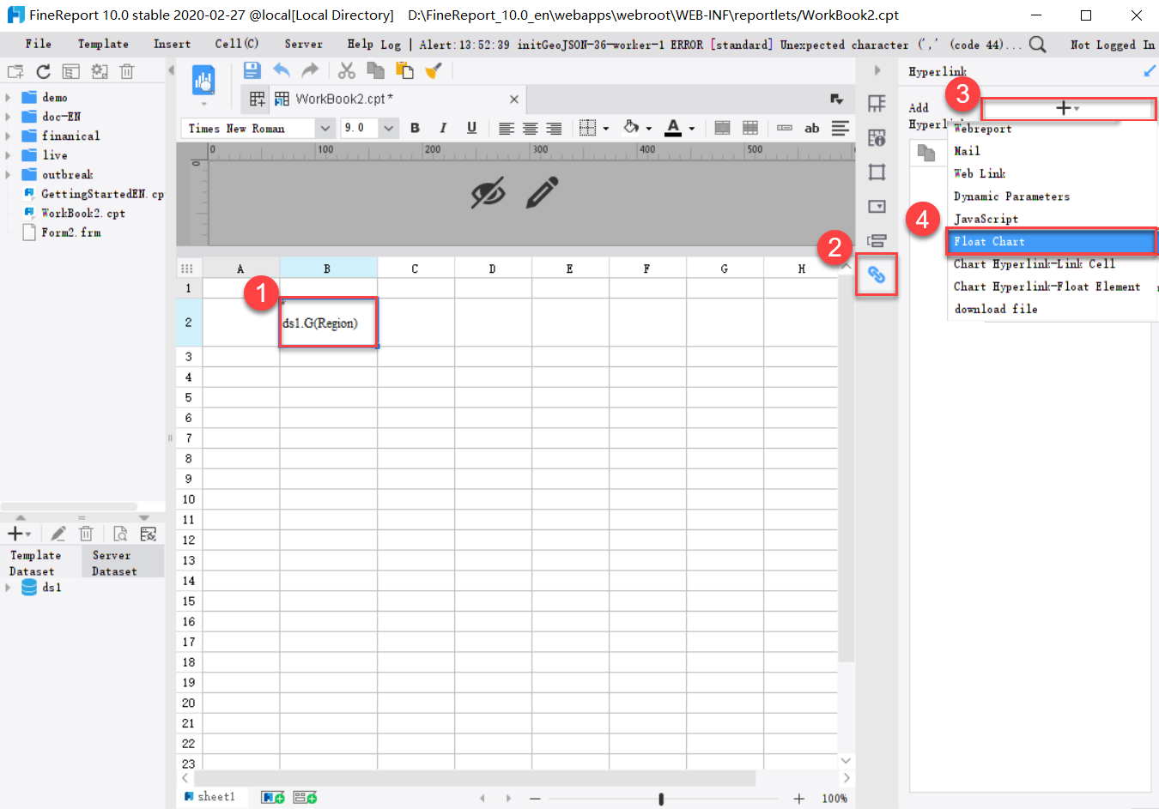Screen dimensions: 1159x809
Task: Preview the ds1 dataset data
Action: coord(120,533)
